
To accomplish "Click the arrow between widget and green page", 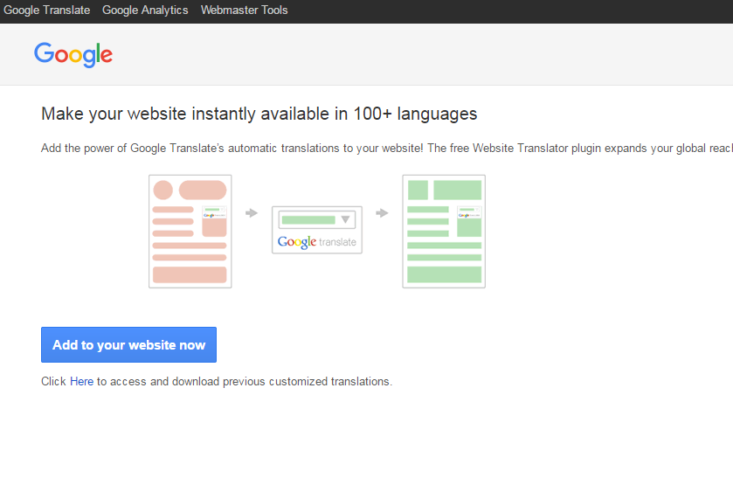I will pos(382,213).
